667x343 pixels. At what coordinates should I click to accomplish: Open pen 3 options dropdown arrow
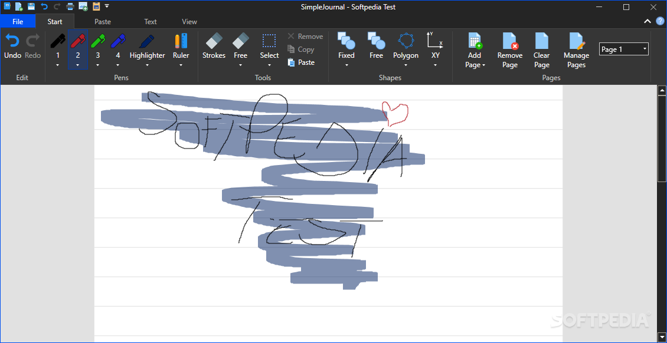[x=98, y=65]
